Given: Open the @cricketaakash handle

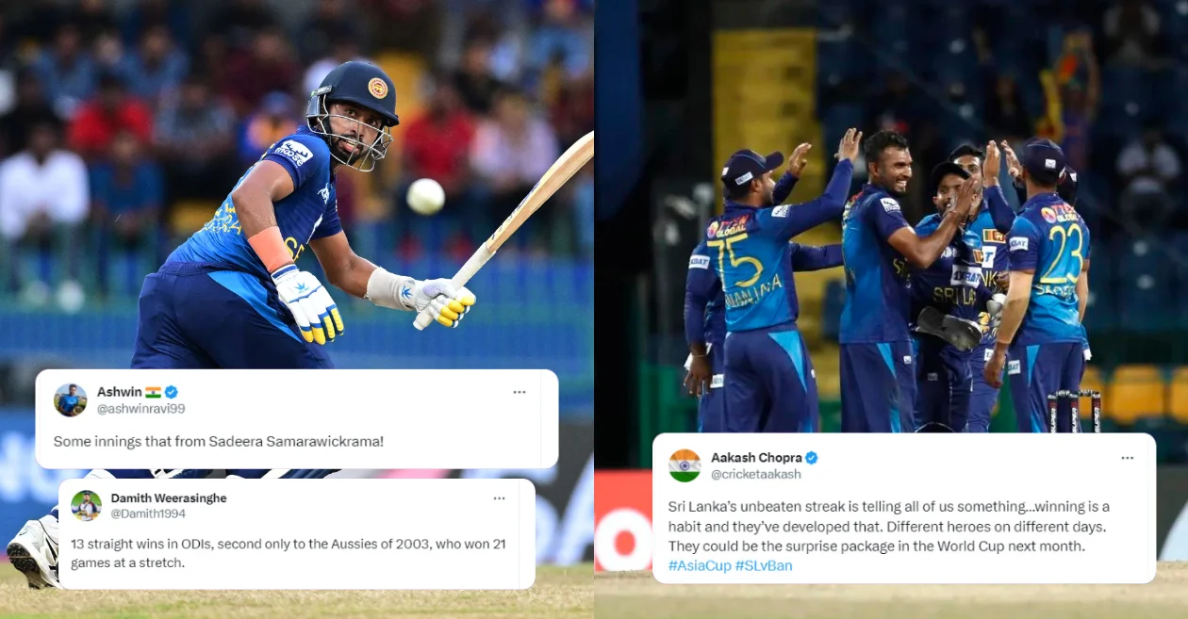Looking at the screenshot, I should (756, 474).
